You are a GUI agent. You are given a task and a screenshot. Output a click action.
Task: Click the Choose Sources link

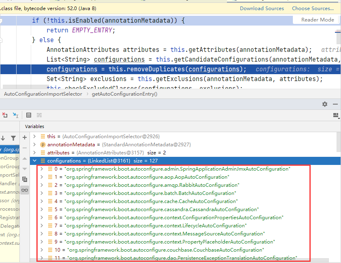313,8
